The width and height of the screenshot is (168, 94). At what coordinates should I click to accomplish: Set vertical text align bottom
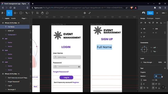pyautogui.click(x=159, y=88)
